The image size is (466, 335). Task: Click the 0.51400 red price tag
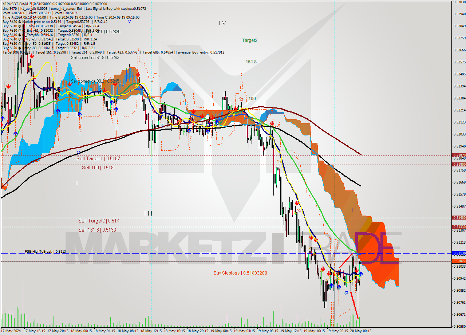[x=459, y=218]
